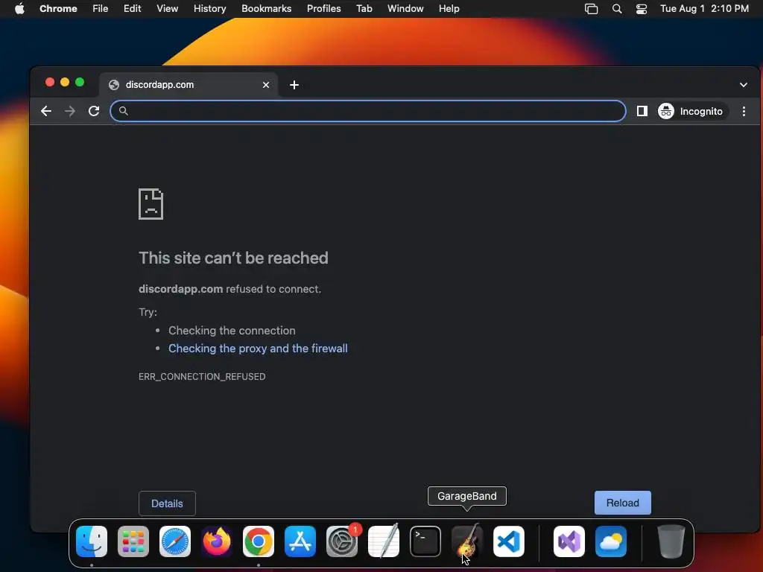Launch Safari from the Dock
The image size is (763, 572).
(174, 541)
